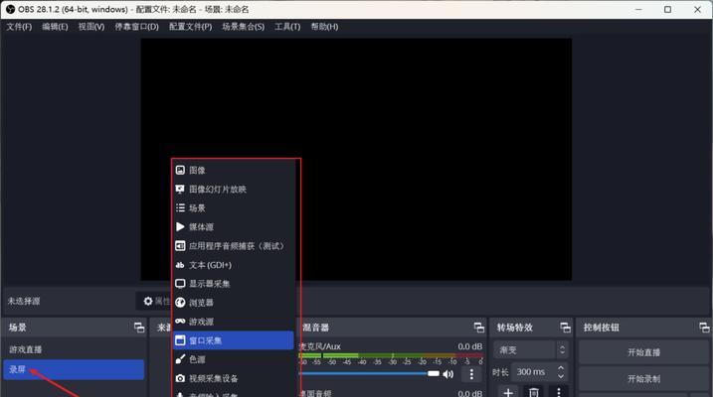
Task: Float the 控制按钮 controls panel
Action: click(x=704, y=328)
